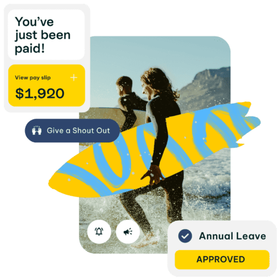Click the Annual Leave text label
280x280 pixels.
point(233,236)
